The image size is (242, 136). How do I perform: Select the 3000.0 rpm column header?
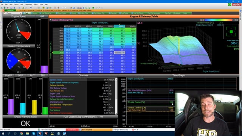(x=119, y=26)
